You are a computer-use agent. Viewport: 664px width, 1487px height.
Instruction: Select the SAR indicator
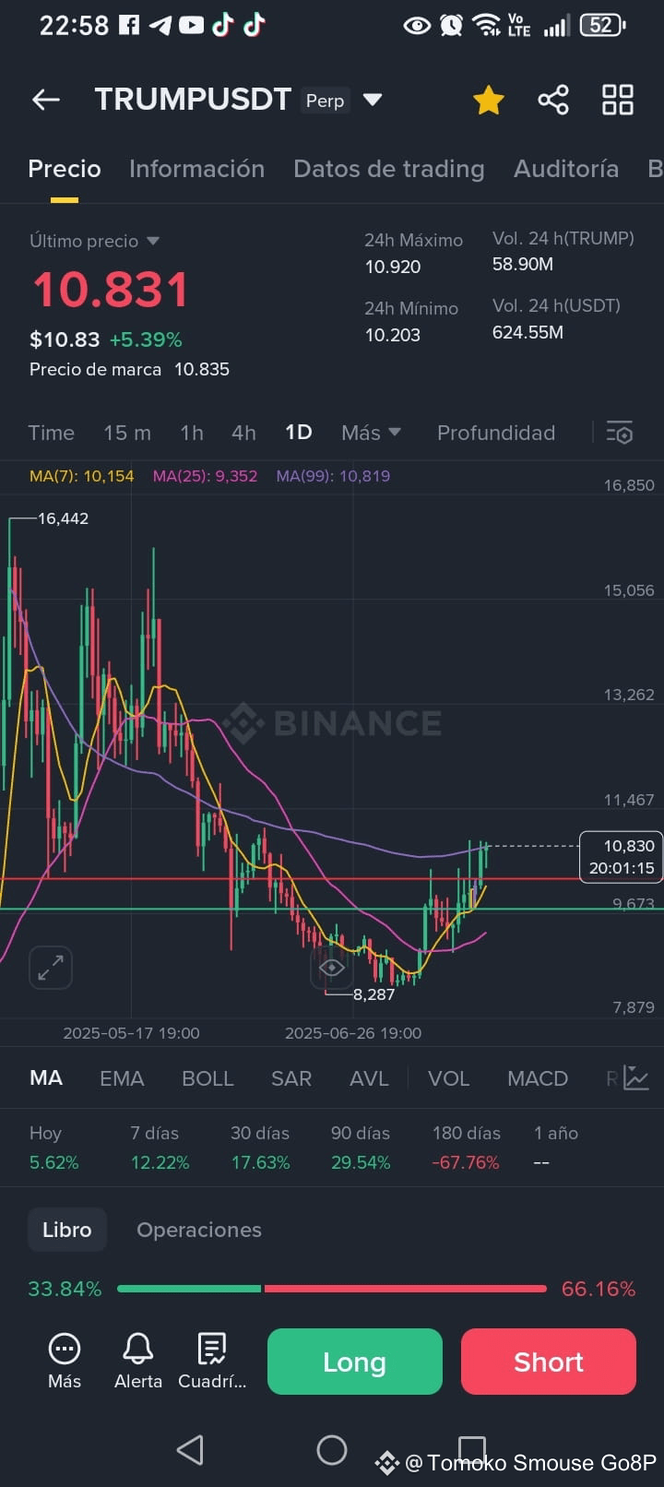point(291,1078)
